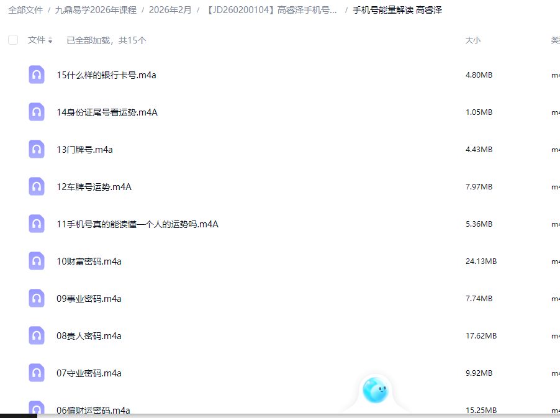Toggle the select-all files checkbox
This screenshot has width=560, height=418.
tap(13, 40)
